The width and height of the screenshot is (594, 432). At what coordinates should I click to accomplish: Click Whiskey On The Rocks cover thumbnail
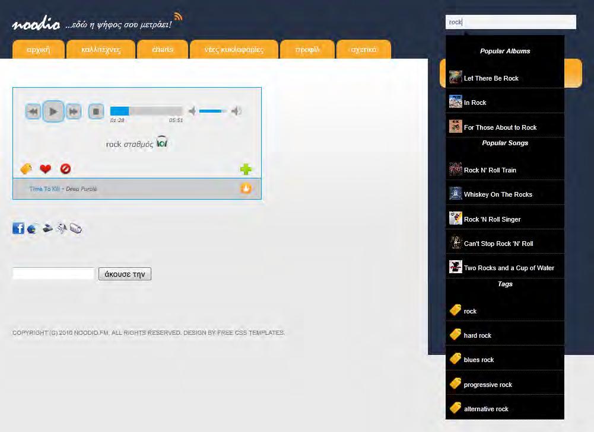tap(455, 193)
